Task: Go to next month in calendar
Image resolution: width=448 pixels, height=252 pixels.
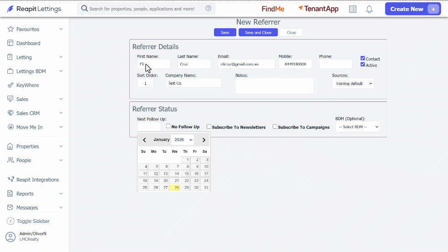Action: 204,140
